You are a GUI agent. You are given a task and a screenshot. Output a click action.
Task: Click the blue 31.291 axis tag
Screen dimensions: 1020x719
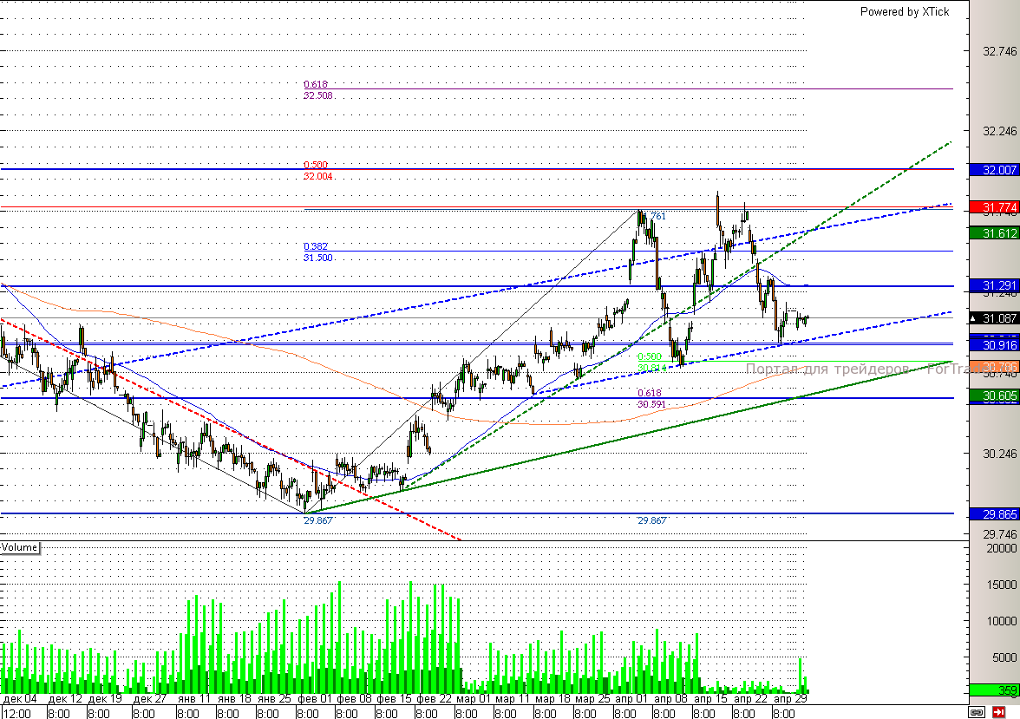point(993,285)
